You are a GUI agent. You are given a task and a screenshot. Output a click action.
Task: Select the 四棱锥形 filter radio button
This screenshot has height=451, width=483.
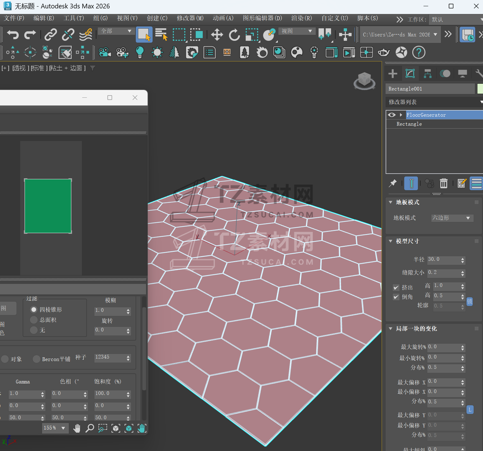coord(34,309)
